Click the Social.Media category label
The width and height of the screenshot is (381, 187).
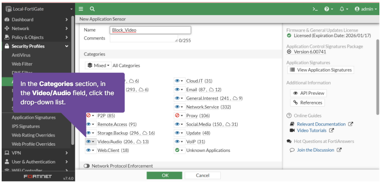[199, 124]
